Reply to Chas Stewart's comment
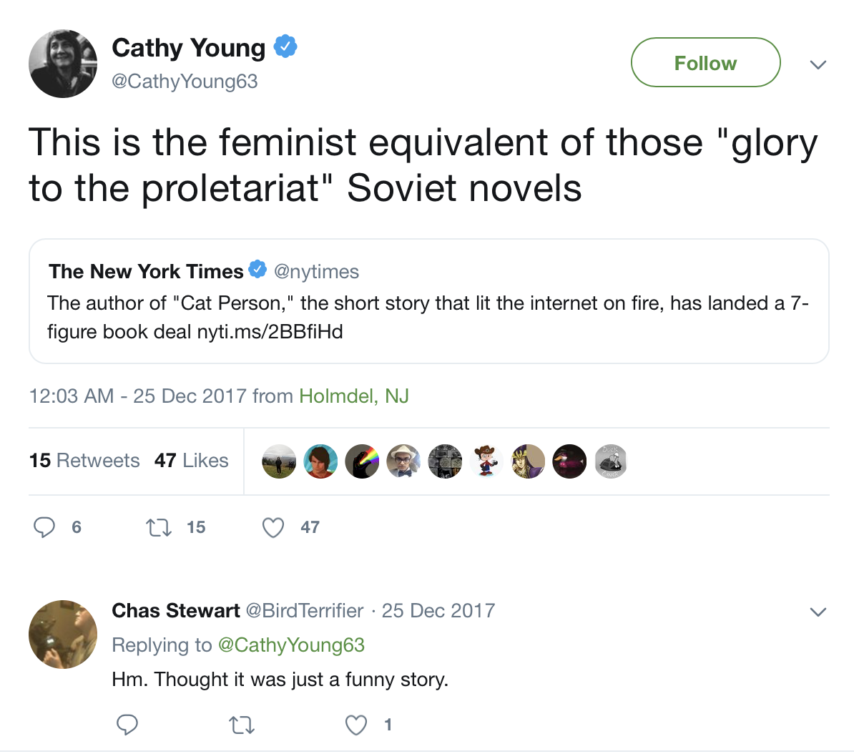 [x=127, y=725]
